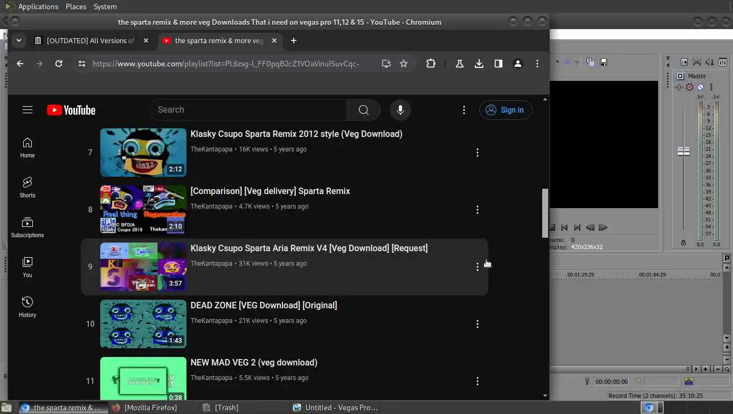This screenshot has width=733, height=414.
Task: Save snapshot to file in Vegas preview
Action: pos(604,62)
